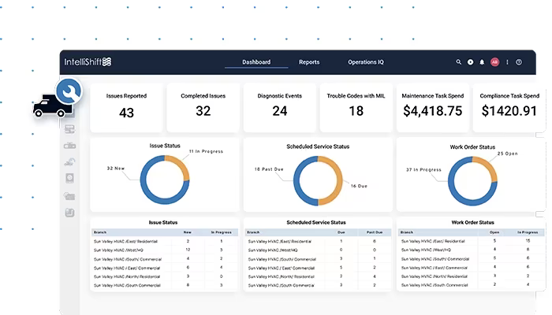This screenshot has width=552, height=315.
Task: Click blue Past Due segment of Scheduled Service donut
Action: [x=297, y=181]
